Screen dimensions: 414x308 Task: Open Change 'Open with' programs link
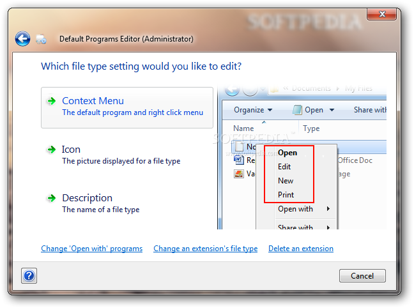(x=91, y=249)
